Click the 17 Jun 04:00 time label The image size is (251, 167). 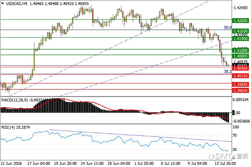(x=39, y=164)
